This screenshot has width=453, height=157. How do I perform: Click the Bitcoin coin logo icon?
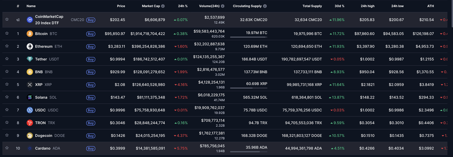30,34
